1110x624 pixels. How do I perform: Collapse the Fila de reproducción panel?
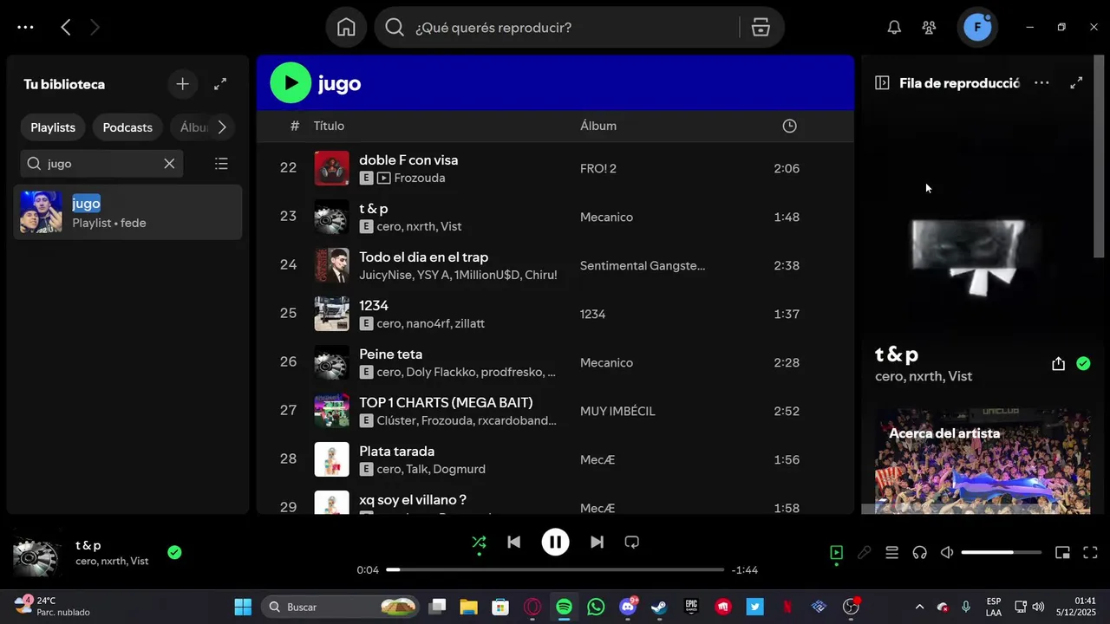point(882,83)
